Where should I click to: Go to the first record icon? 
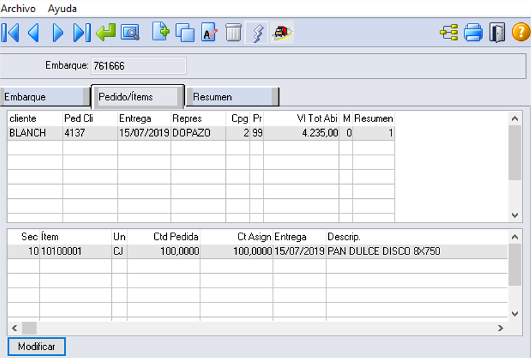coord(10,33)
